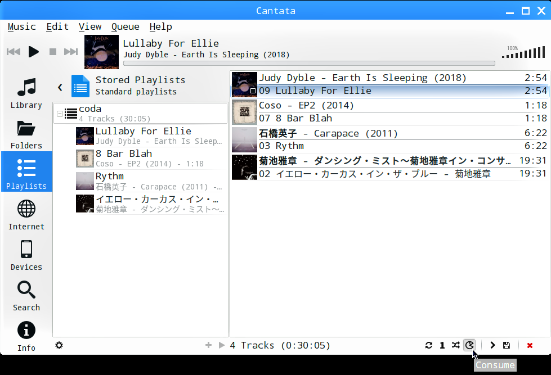Screen dimensions: 551x375
Task: Select Rythm in the coda playlist
Action: (150, 181)
